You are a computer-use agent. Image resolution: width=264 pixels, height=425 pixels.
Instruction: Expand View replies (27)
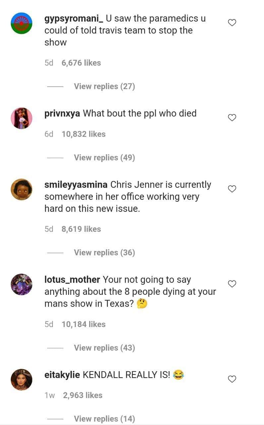[x=104, y=87]
